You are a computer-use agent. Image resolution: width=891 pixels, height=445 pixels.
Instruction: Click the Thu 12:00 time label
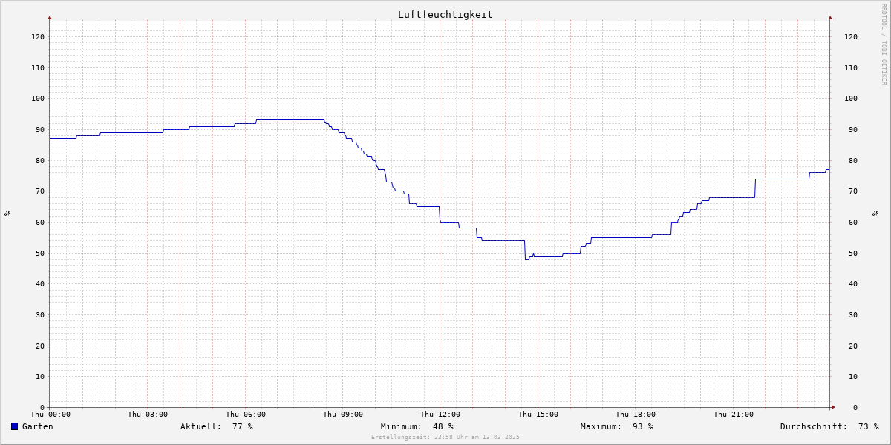point(440,415)
